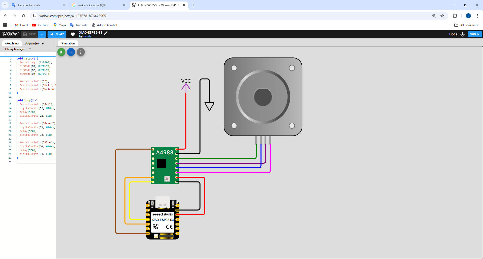Viewport: 483px width, 259px height.
Task: Open the simulation three-dot options menu
Action: [80, 52]
